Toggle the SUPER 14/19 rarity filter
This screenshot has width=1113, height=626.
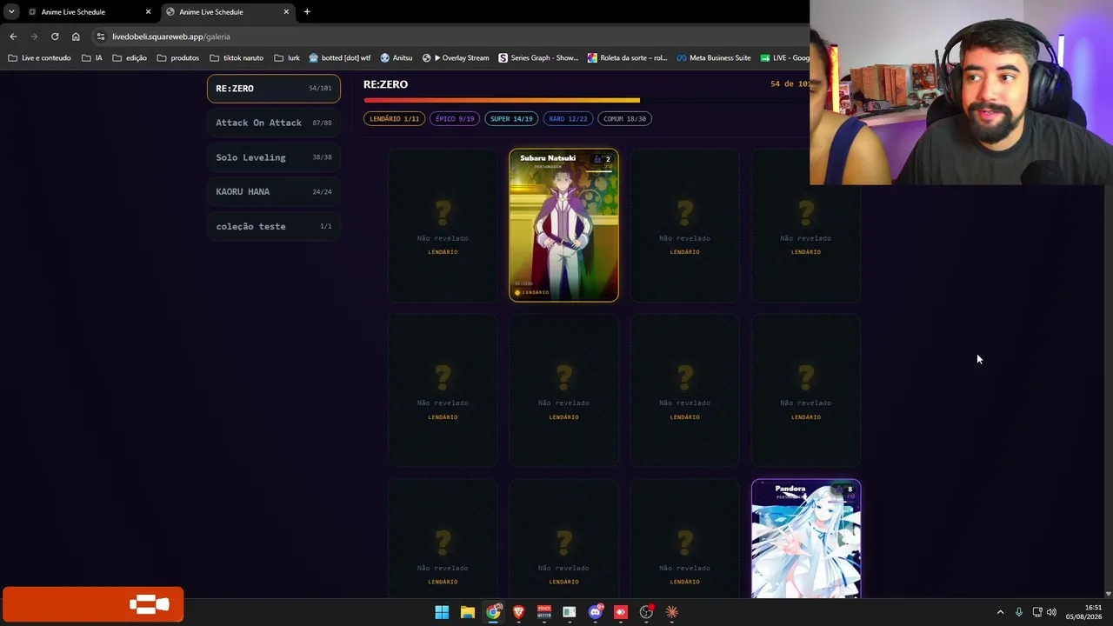511,118
